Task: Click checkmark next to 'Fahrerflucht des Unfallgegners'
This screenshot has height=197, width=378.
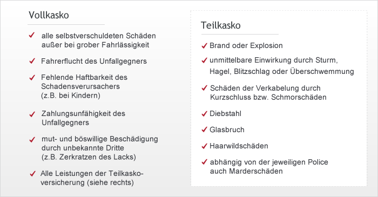Action: (x=32, y=61)
